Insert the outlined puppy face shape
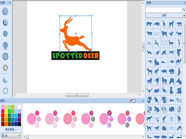Image resolution: width=186 pixels, height=139 pixels. coord(164,109)
